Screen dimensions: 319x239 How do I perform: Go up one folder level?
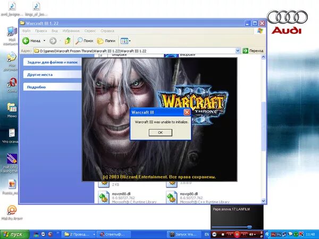click(68, 41)
